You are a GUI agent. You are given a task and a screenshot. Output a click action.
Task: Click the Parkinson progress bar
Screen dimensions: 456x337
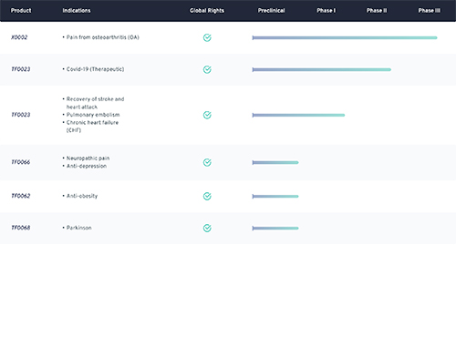pos(275,228)
